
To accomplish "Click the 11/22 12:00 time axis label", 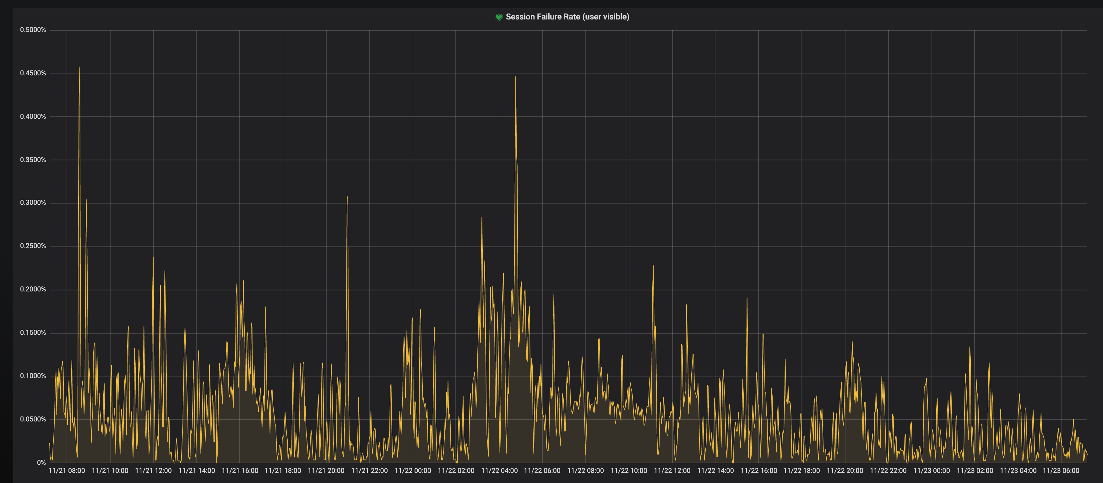I will click(x=672, y=470).
